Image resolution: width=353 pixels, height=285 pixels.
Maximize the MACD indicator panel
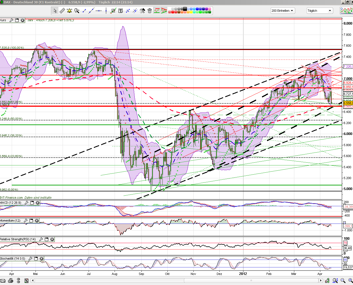(x=32, y=203)
